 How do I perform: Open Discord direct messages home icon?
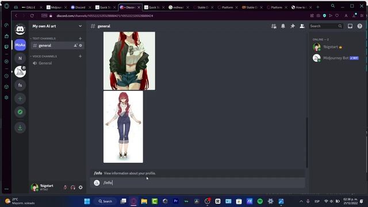[20, 29]
